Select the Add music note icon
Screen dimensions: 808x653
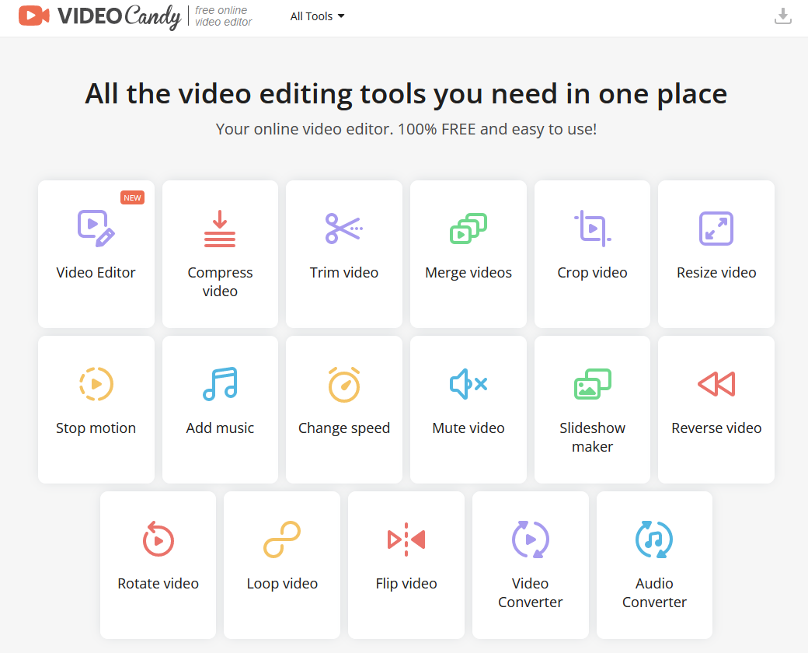click(x=220, y=384)
